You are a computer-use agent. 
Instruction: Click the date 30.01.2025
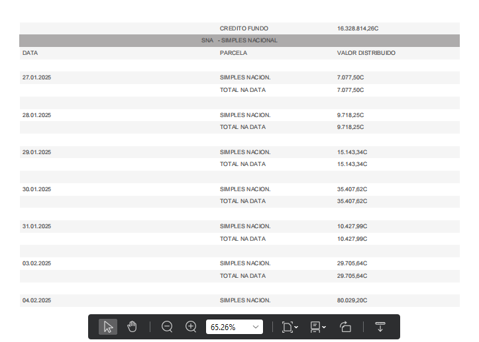point(36,189)
